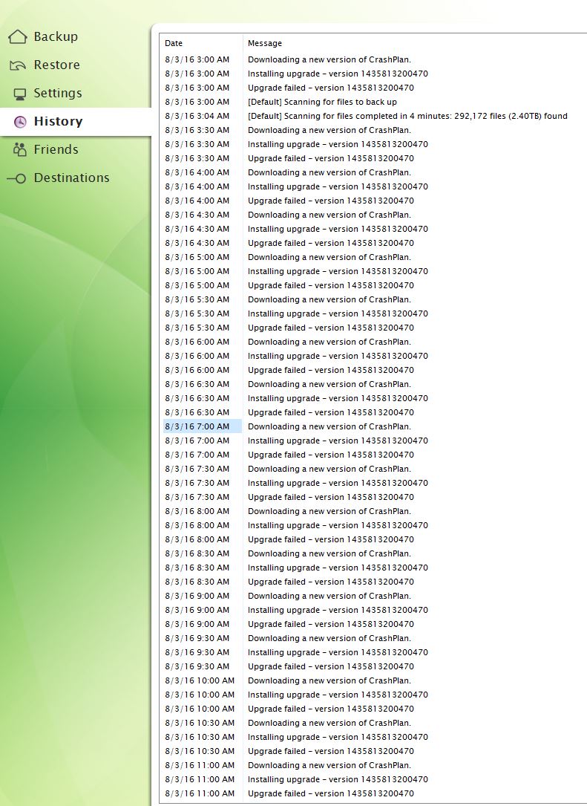Select 'Upgrade failed' message at 7:30 AM
The image size is (587, 806).
click(331, 497)
